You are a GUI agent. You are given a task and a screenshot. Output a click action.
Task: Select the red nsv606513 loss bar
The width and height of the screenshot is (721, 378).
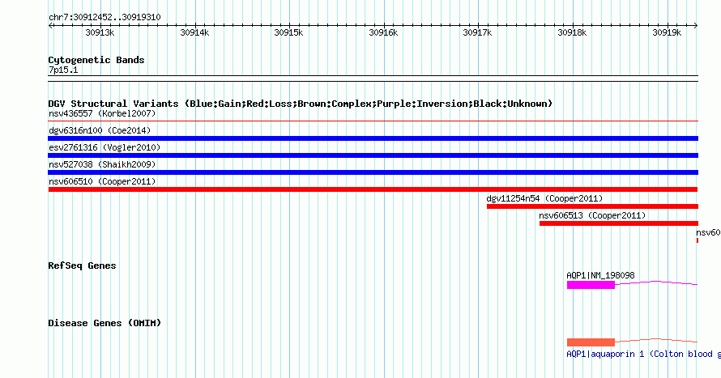(x=618, y=223)
